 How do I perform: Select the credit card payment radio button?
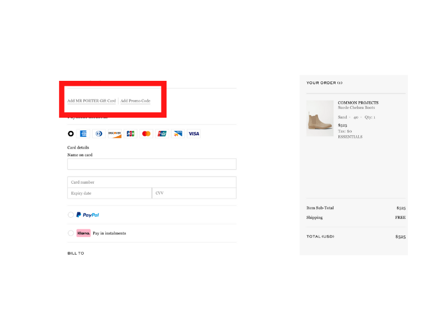[x=71, y=134]
